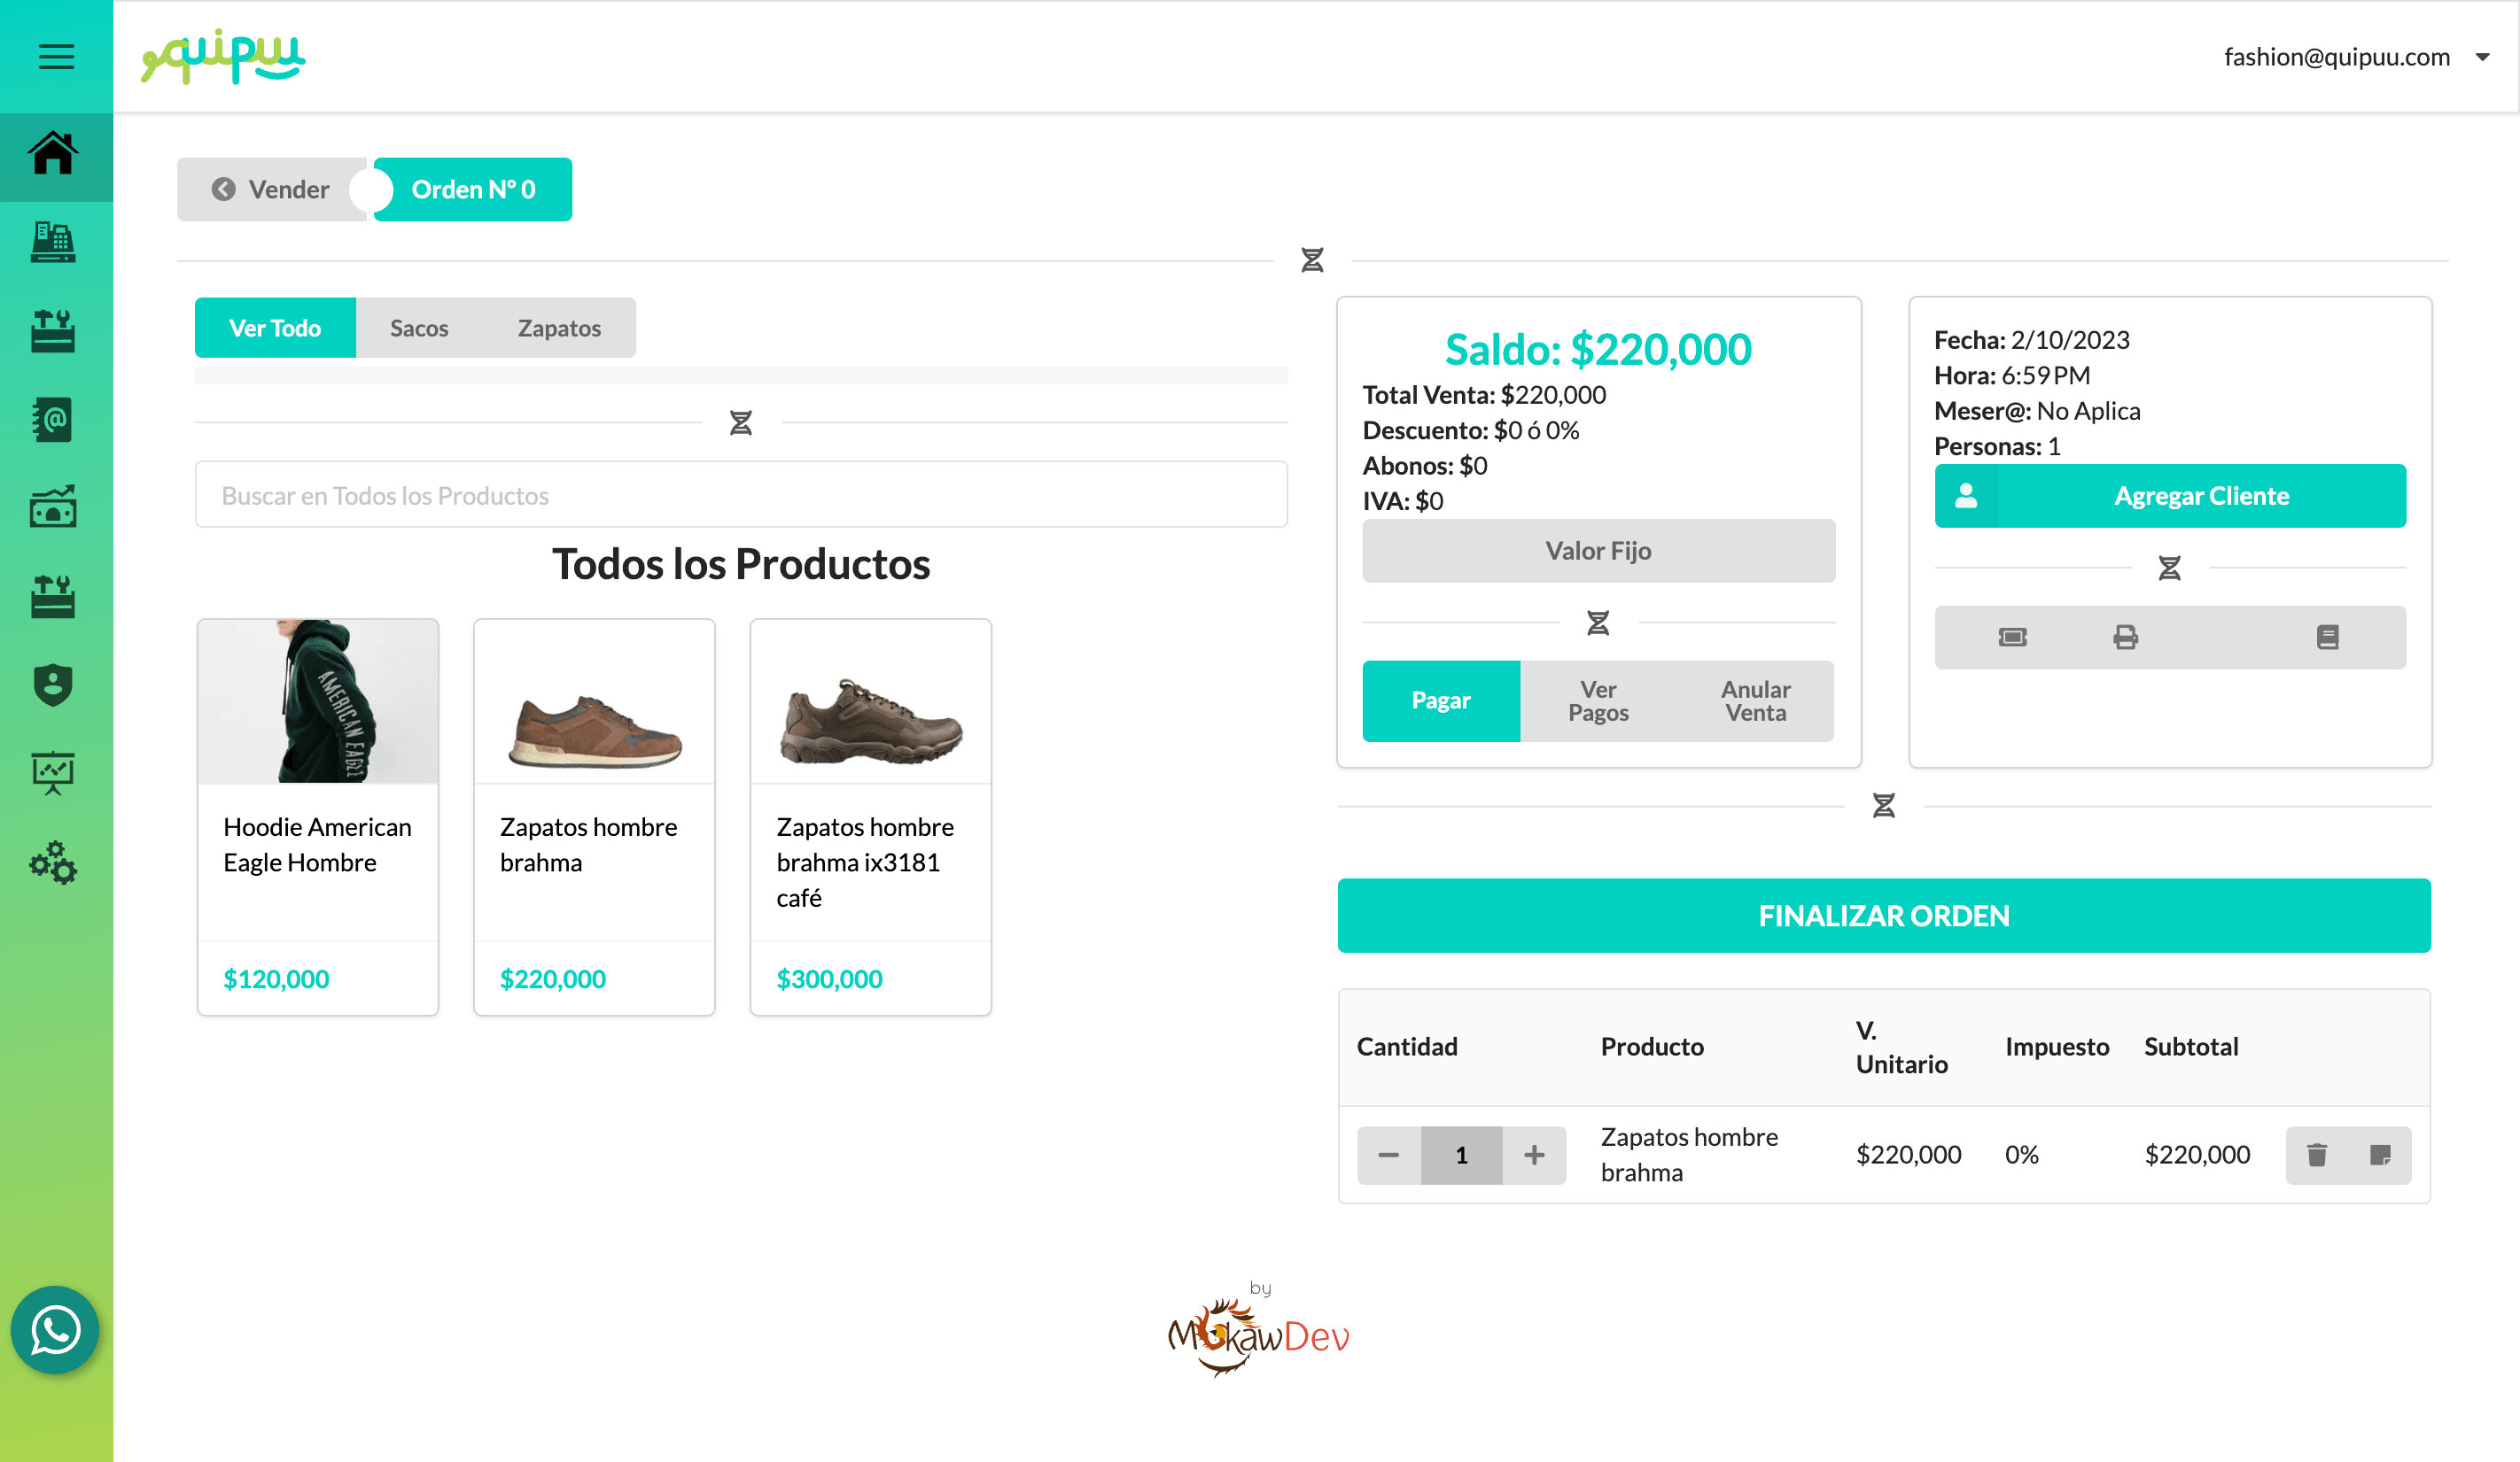Collapse the category tabs divider icon

[x=740, y=422]
